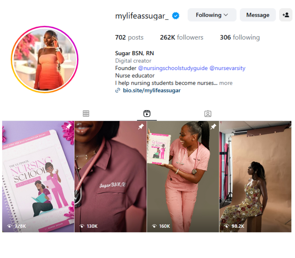Open the posts grid tab icon

[86, 114]
